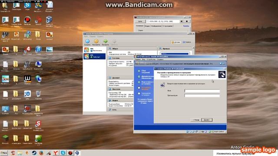Viewport: 278px width, 156px height.
Task: Open the General tab in Bandicam
Action: (139, 26)
